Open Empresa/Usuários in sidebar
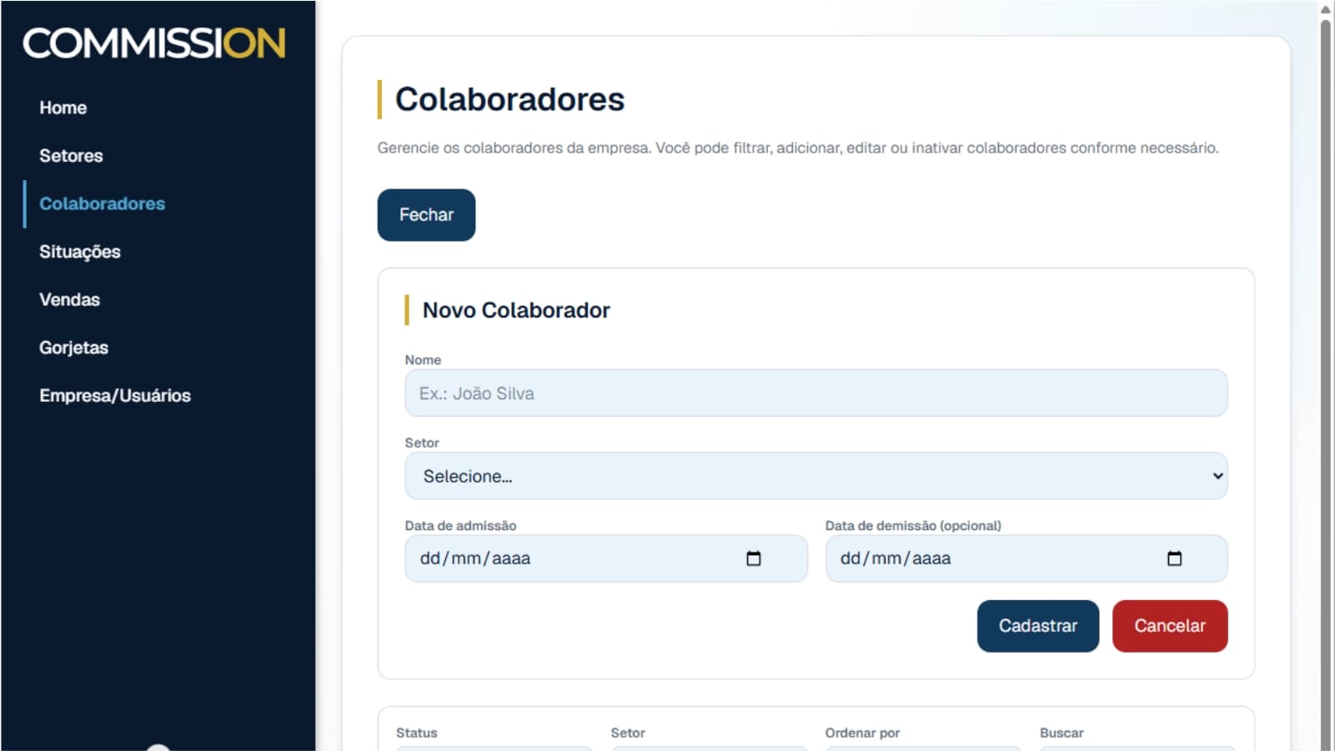This screenshot has width=1335, height=751. point(115,396)
